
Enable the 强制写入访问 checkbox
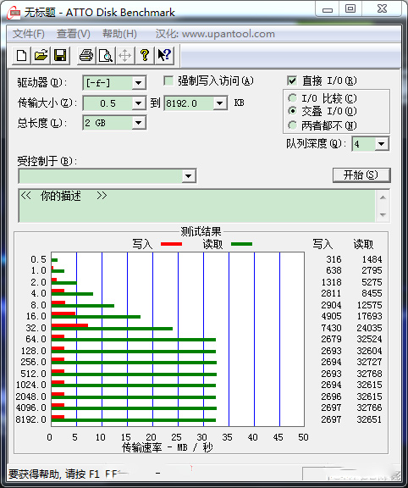coord(168,81)
